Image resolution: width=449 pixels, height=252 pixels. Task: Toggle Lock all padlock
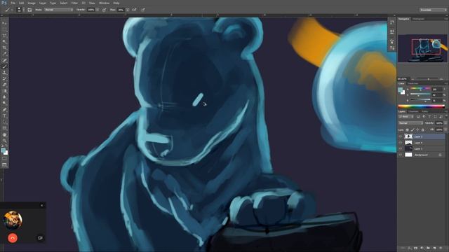pyautogui.click(x=422, y=130)
